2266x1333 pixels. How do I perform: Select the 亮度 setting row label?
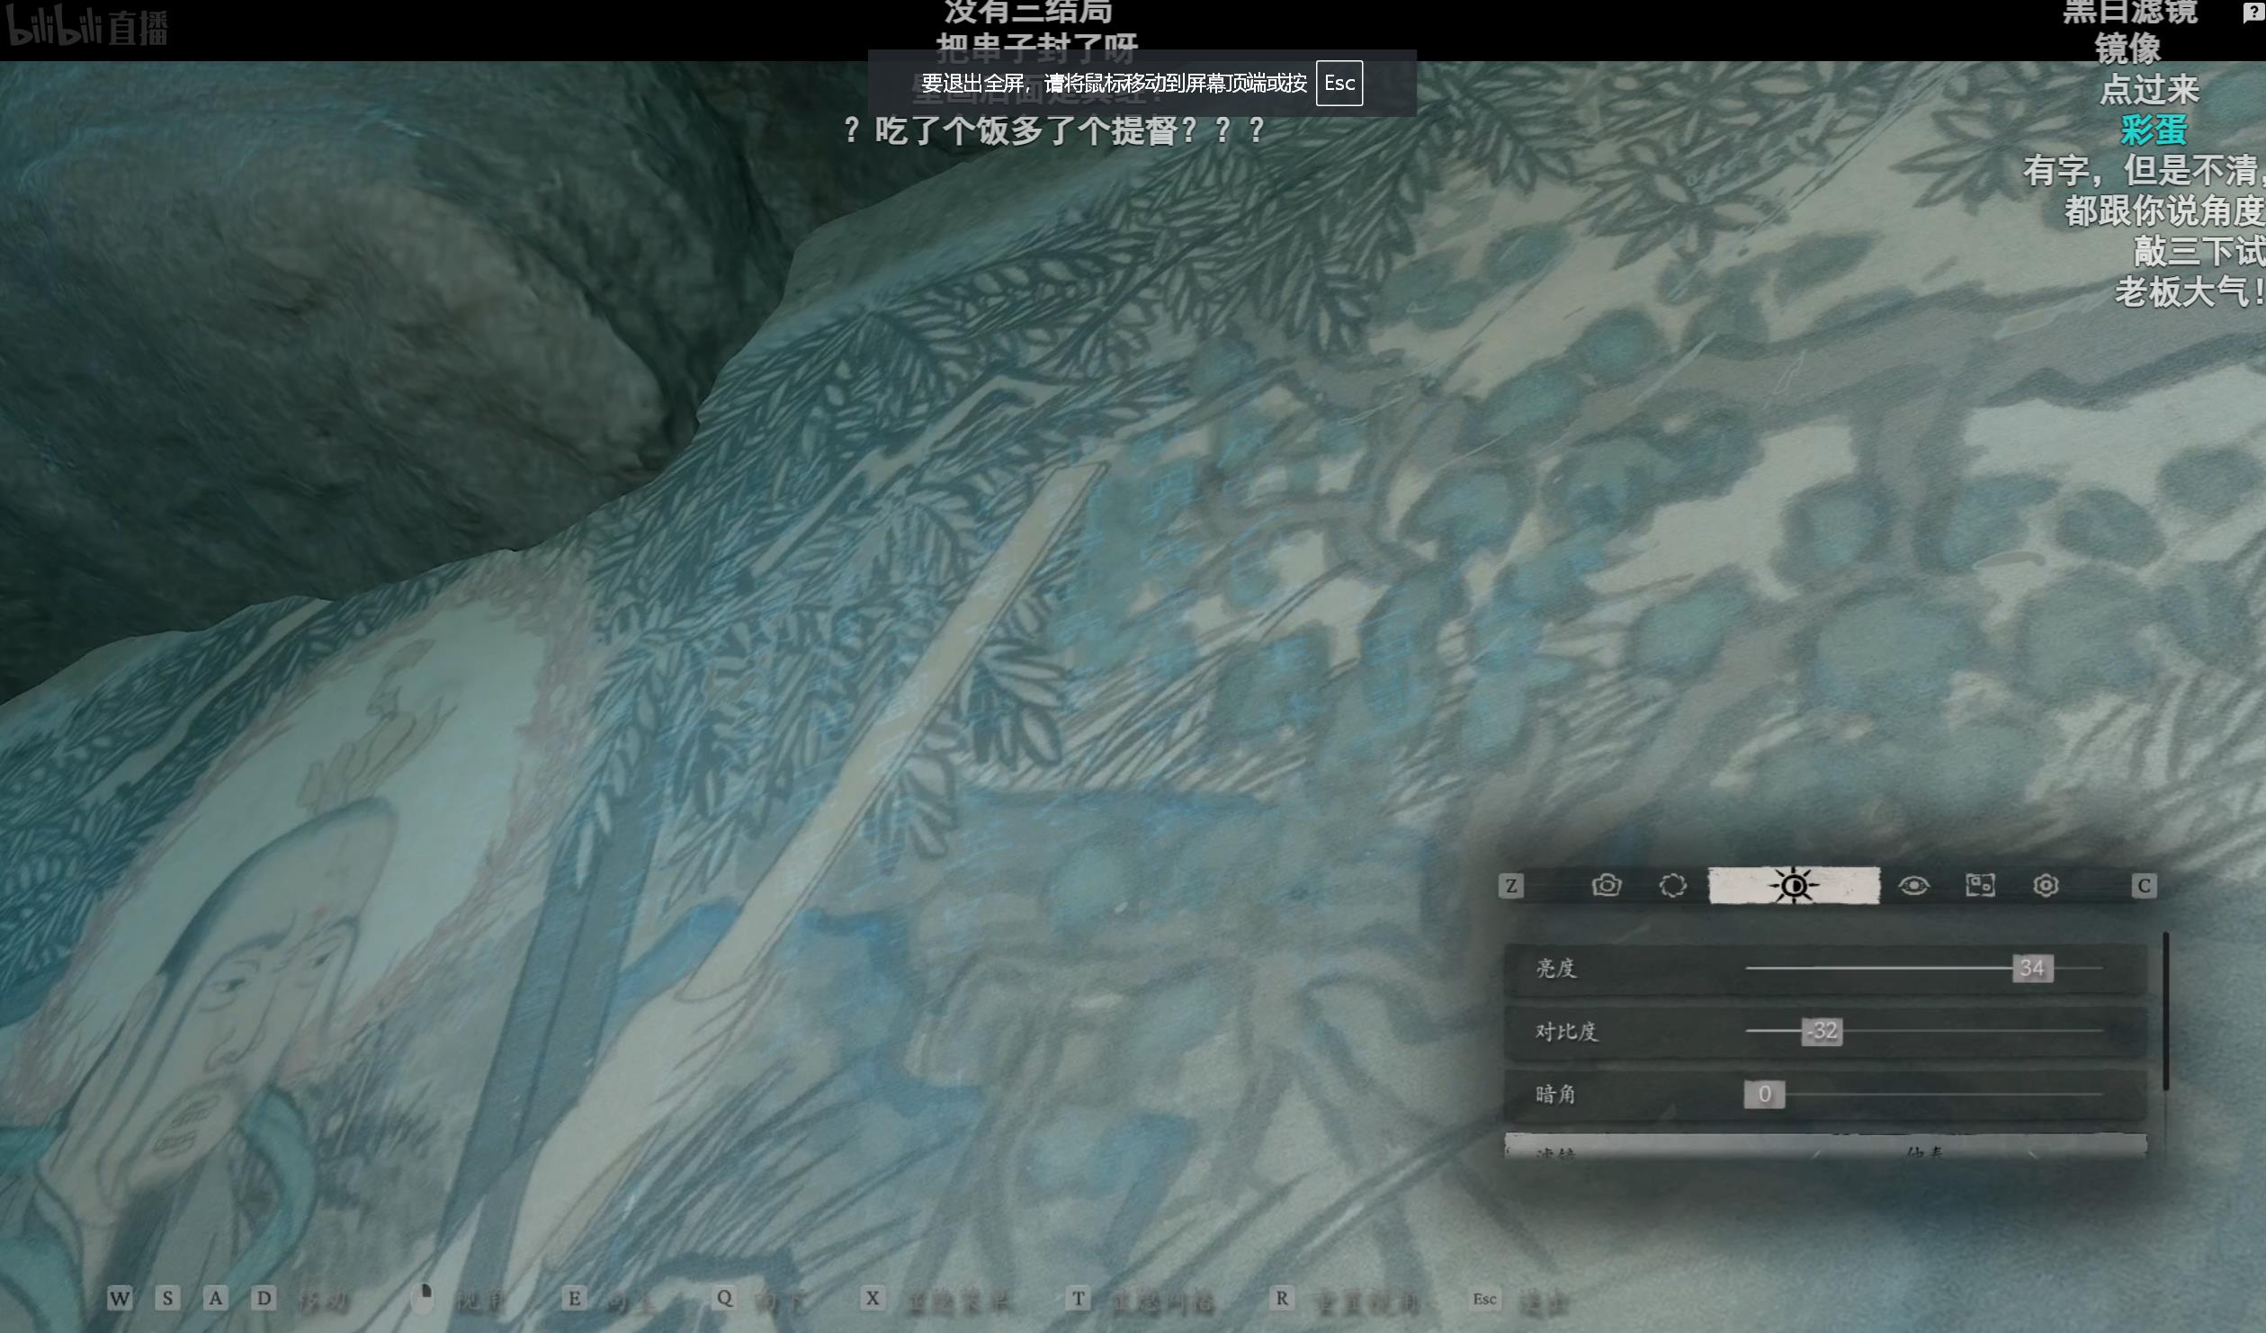click(1556, 969)
